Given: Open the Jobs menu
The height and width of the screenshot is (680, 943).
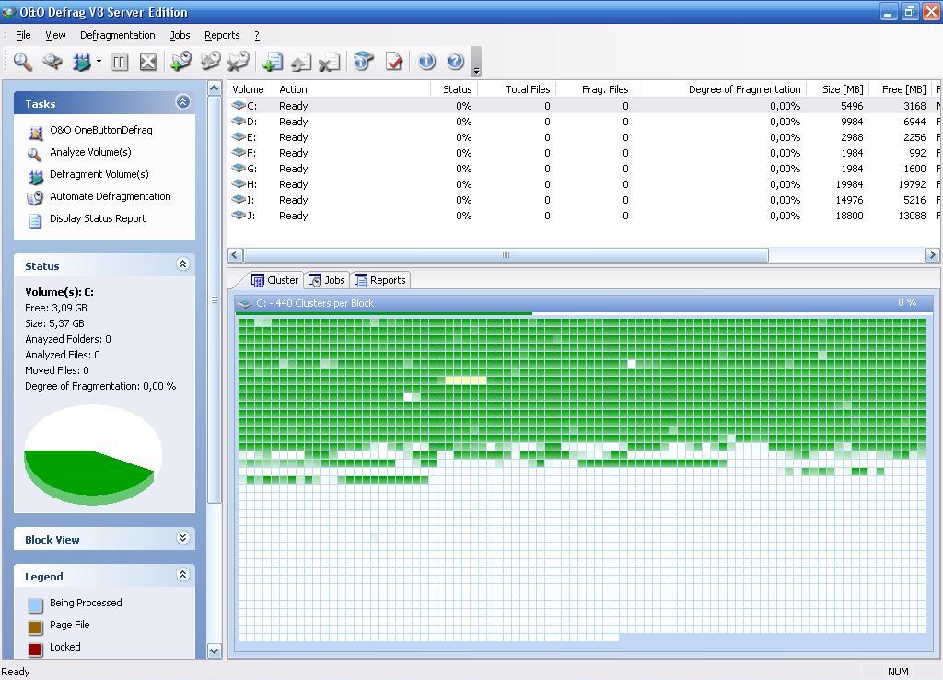Looking at the screenshot, I should point(180,36).
